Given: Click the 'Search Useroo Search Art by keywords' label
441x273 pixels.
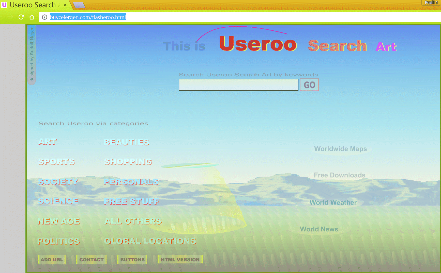Looking at the screenshot, I should [248, 75].
